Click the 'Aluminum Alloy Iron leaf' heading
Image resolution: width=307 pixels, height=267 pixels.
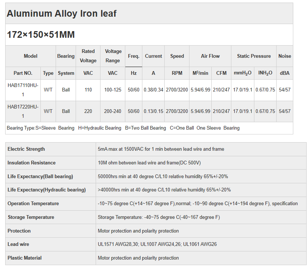(x=62, y=14)
